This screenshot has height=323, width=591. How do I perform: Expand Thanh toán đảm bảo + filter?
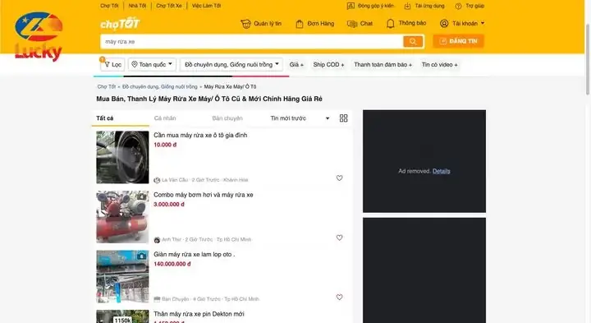383,65
